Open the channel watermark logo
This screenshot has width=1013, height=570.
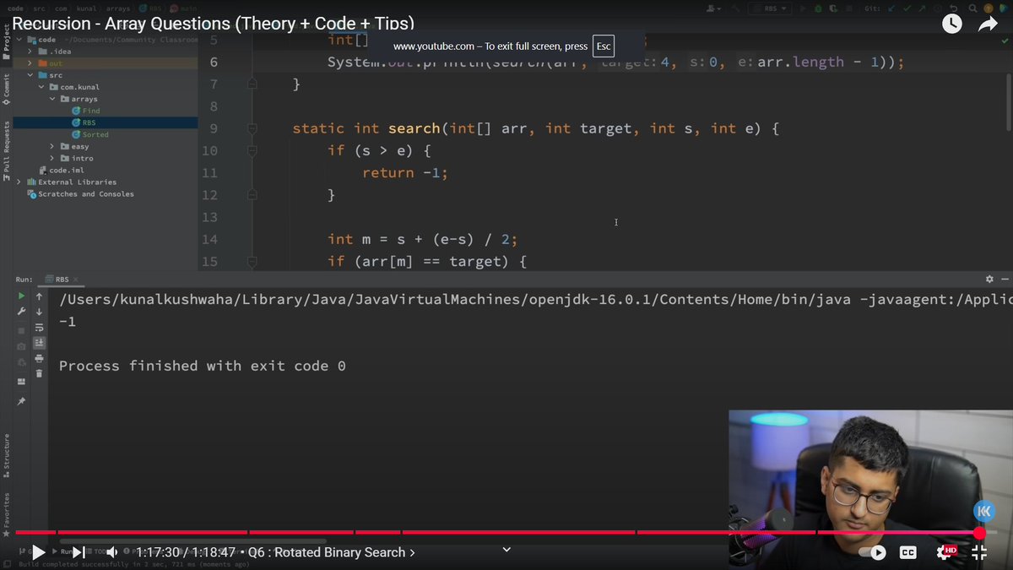point(984,511)
